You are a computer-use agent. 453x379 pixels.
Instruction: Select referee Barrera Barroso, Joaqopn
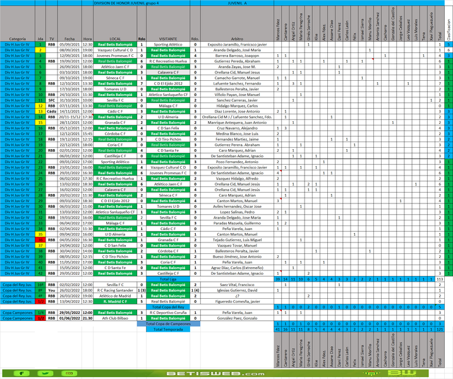coord(237,56)
